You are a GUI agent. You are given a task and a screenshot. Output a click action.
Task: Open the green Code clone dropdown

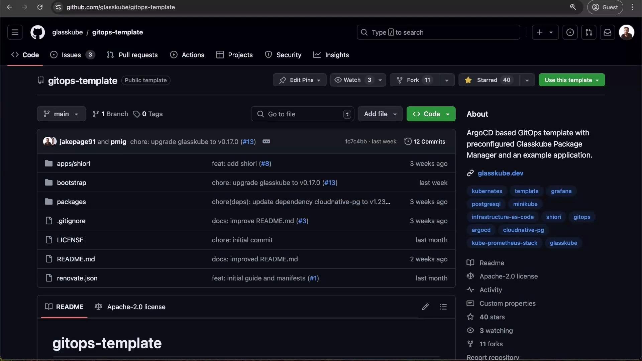click(431, 114)
